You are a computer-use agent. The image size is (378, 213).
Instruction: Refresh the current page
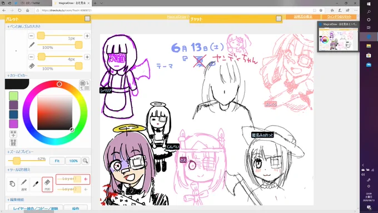tap(19, 11)
